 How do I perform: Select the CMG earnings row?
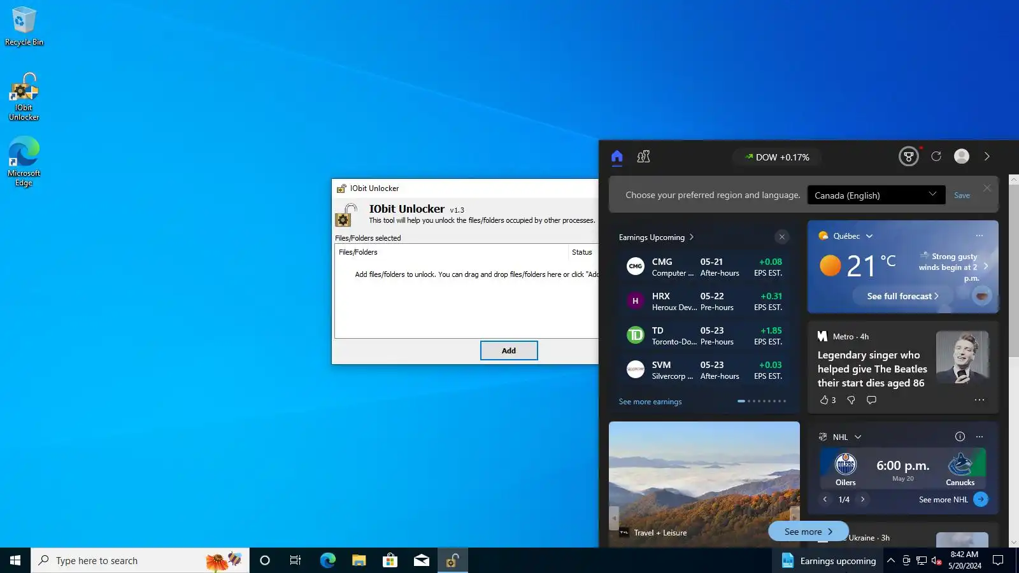point(704,267)
